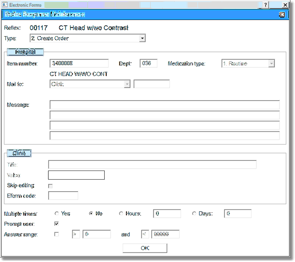Viewport: 295px width, 262px height.
Task: Click the third Message line field
Action: point(165,125)
